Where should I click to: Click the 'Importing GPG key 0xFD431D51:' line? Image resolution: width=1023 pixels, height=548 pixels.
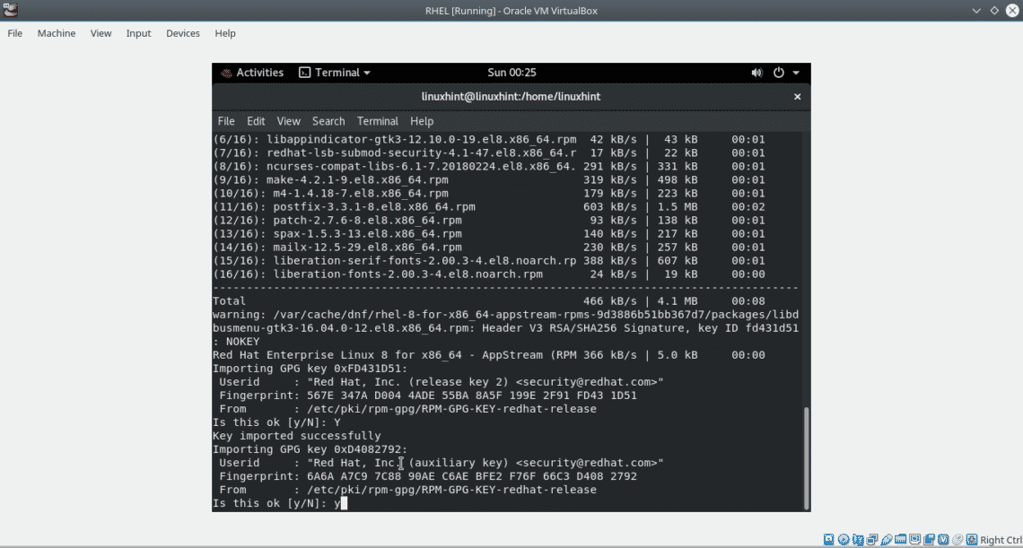pos(310,369)
